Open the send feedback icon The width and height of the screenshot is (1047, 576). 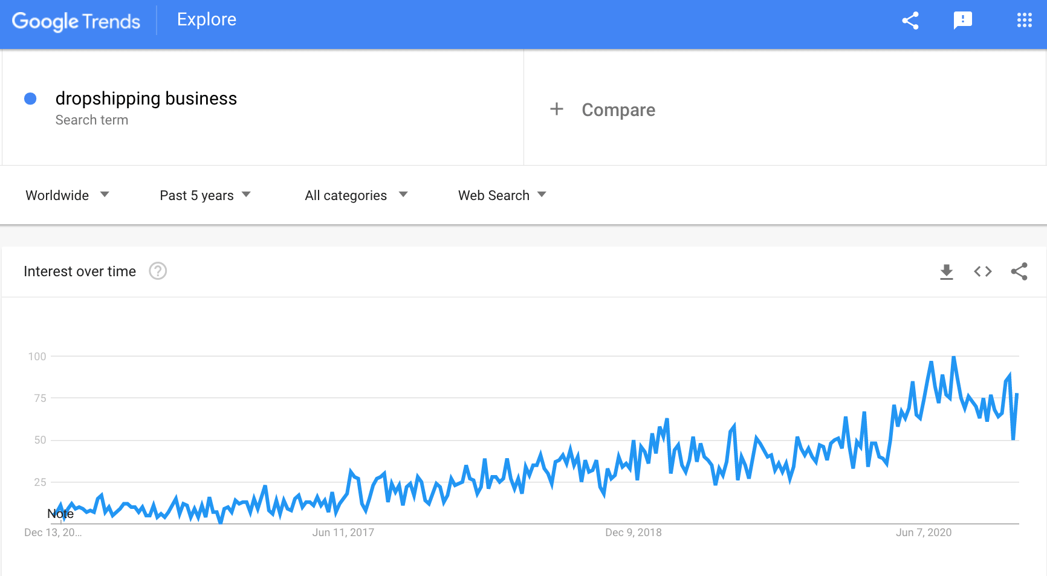(x=962, y=21)
